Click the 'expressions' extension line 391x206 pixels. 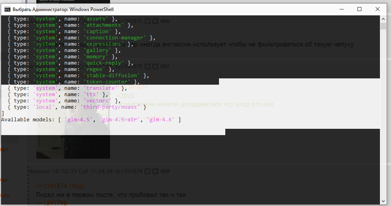[x=70, y=44]
